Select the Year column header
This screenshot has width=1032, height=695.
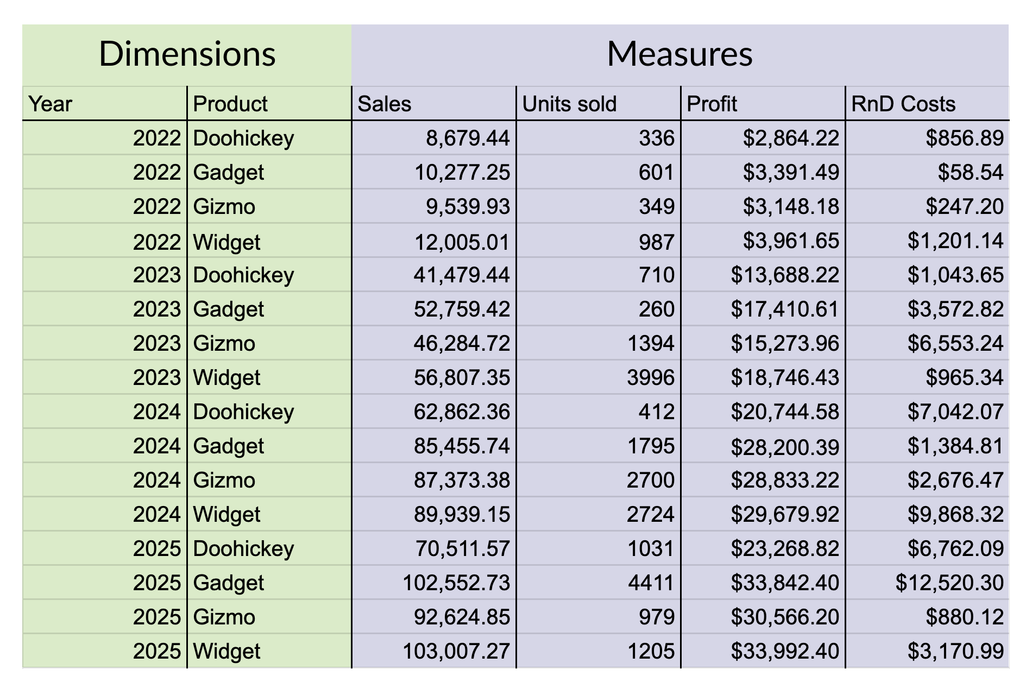coord(104,104)
